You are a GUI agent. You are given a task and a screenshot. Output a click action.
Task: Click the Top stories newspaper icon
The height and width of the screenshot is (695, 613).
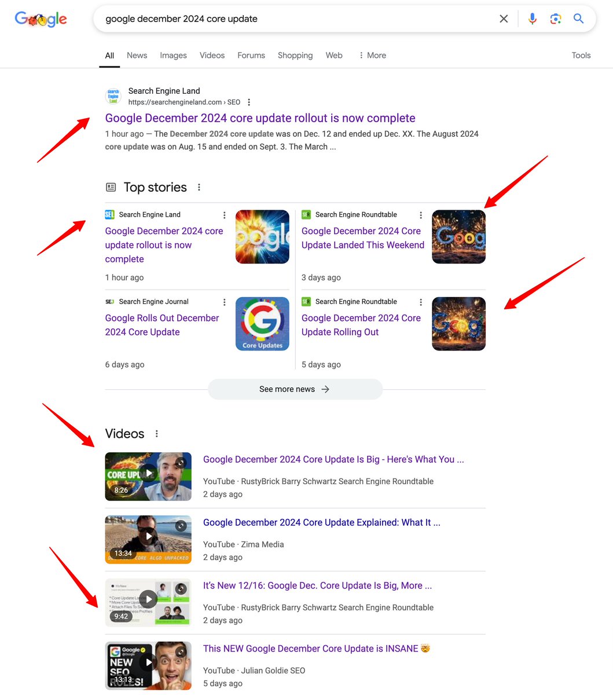coord(111,187)
